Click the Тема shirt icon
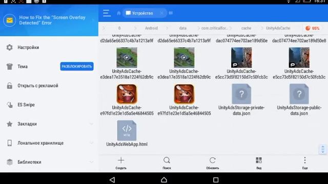Image resolution: width=328 pixels, height=184 pixels. coord(9,66)
